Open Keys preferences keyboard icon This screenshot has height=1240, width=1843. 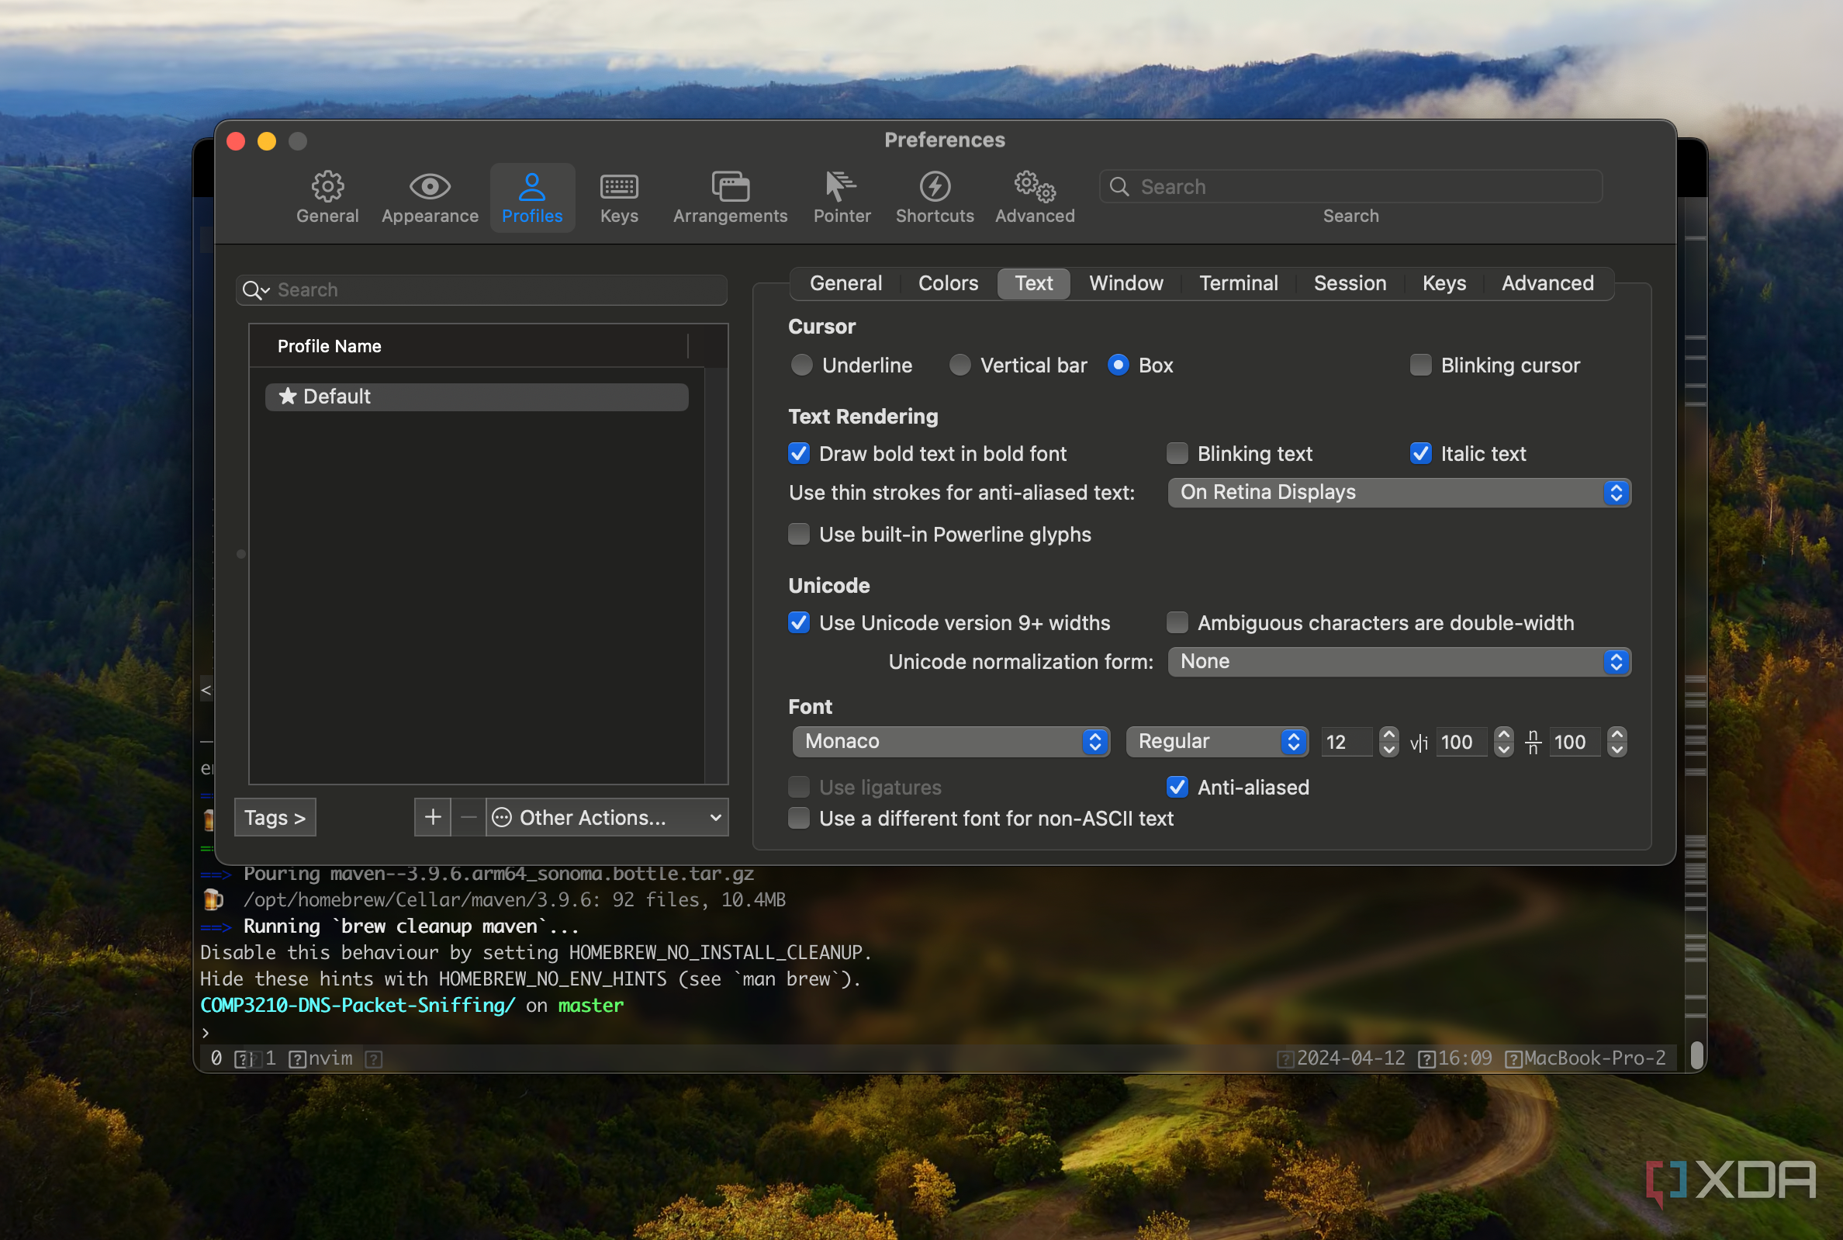[x=619, y=187]
